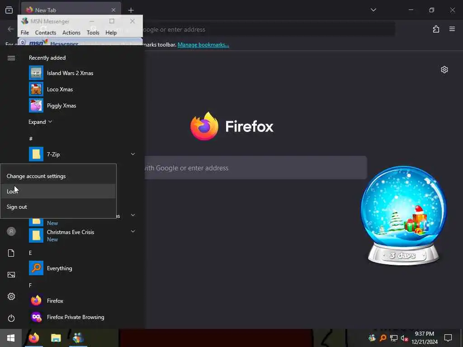
Task: Open Pictures from Start sidebar
Action: click(11, 275)
